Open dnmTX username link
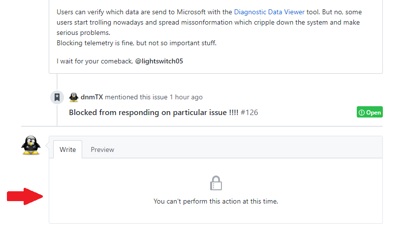404x237 pixels. (92, 97)
